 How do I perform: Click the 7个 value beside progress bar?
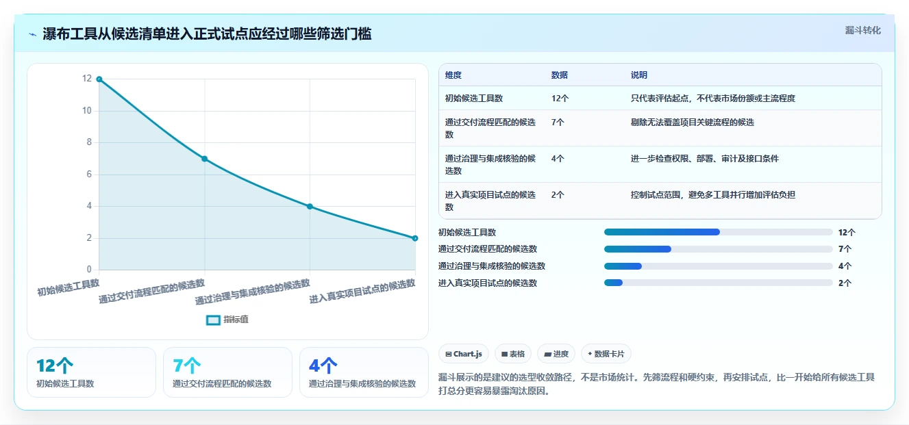point(845,249)
